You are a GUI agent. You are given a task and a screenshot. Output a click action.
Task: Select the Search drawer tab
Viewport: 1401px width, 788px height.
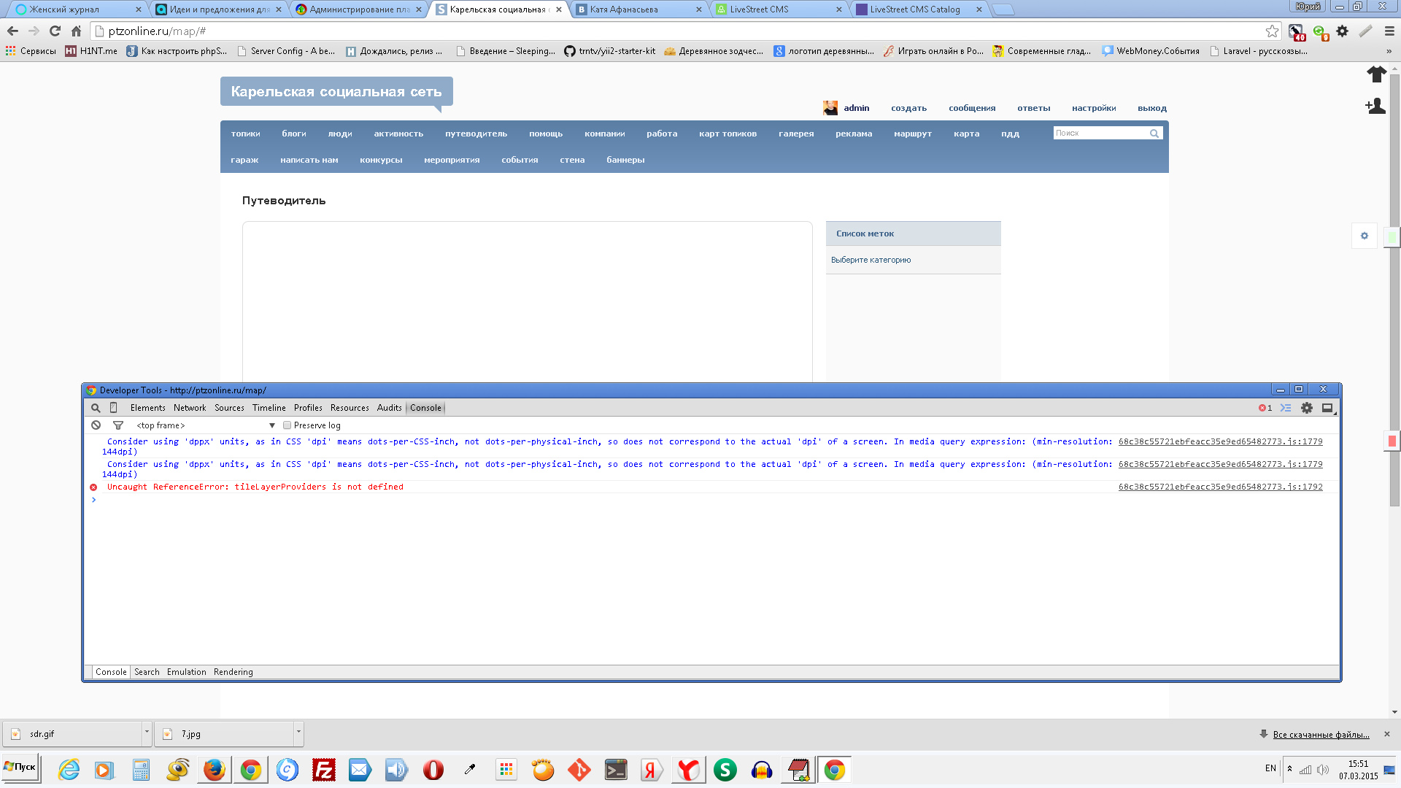pos(147,672)
